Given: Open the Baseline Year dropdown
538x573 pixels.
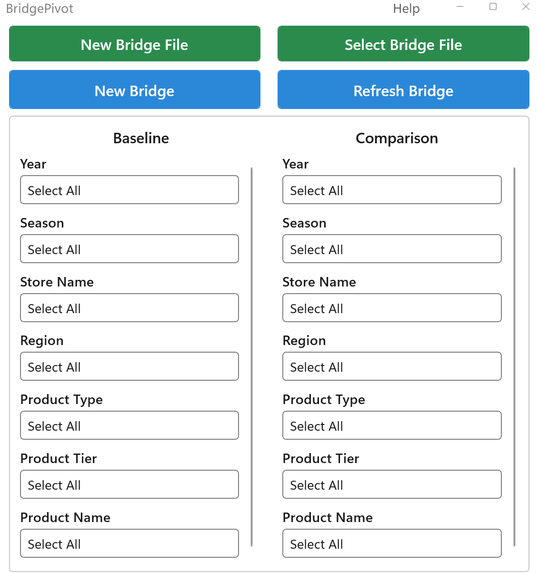Looking at the screenshot, I should coord(129,190).
